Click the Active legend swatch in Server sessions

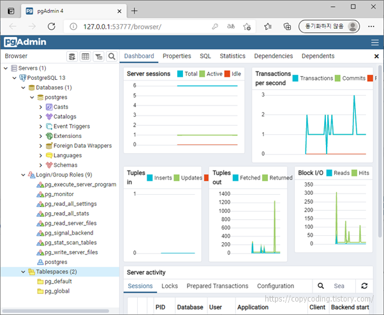coord(202,74)
